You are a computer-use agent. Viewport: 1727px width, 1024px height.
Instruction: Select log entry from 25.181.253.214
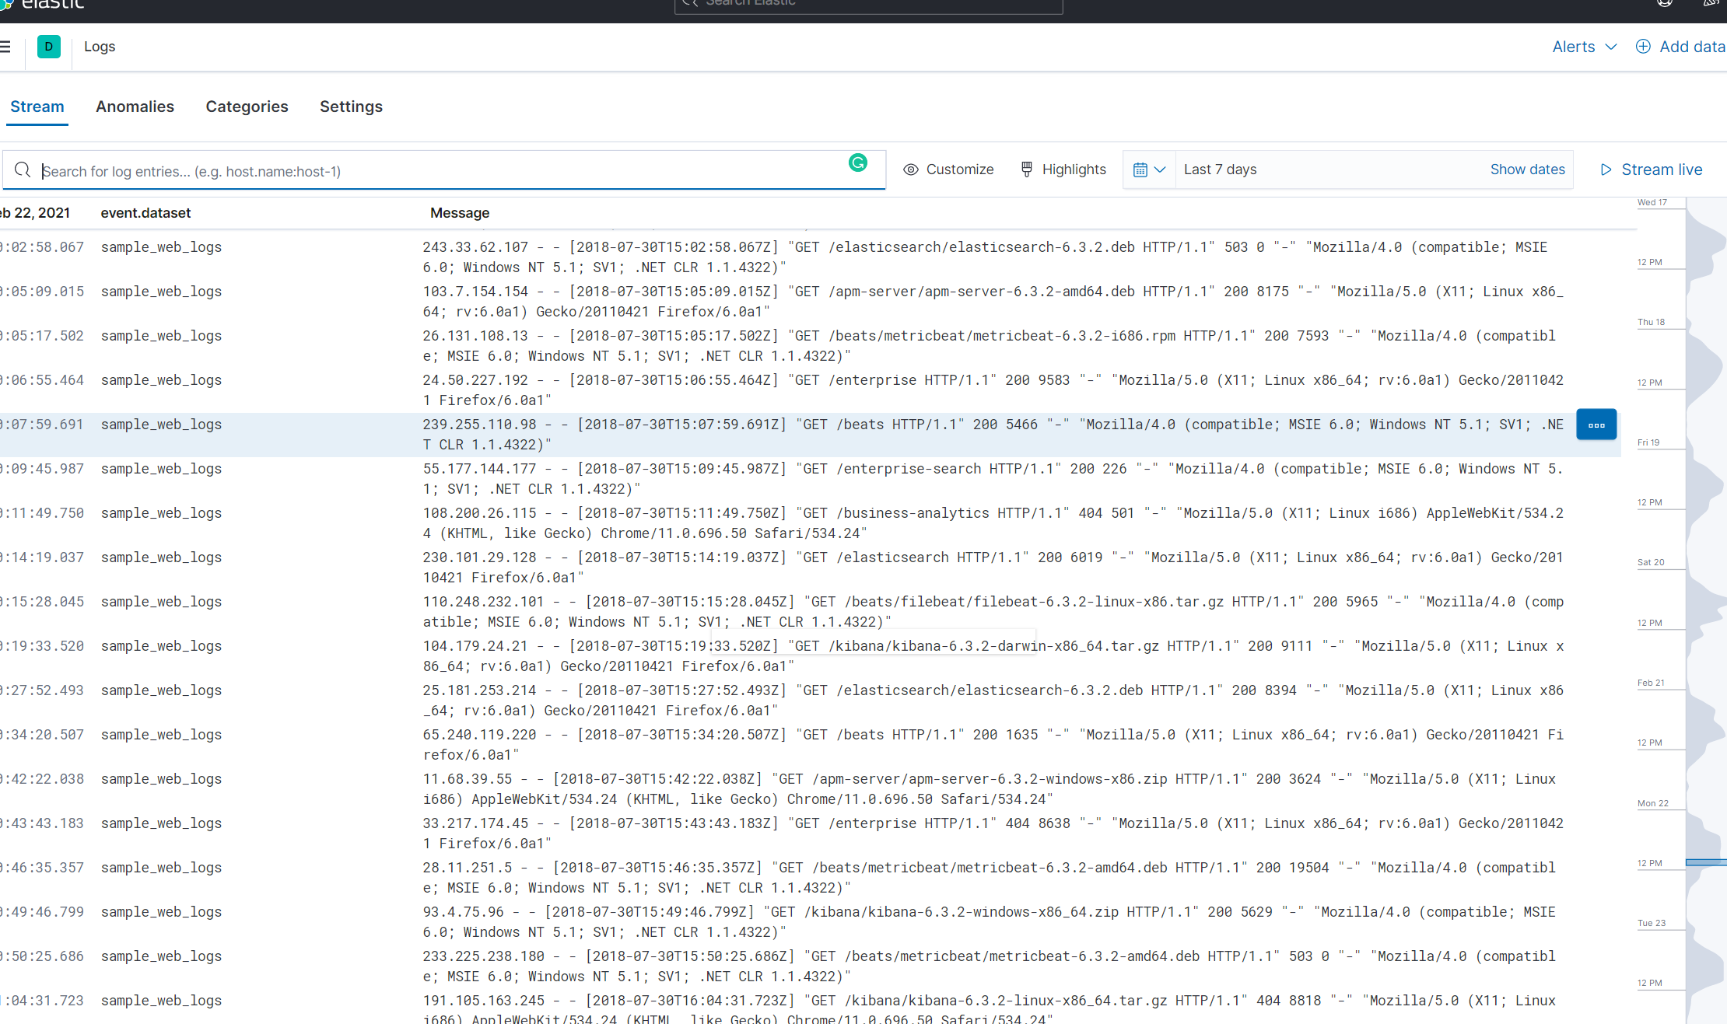click(x=811, y=701)
